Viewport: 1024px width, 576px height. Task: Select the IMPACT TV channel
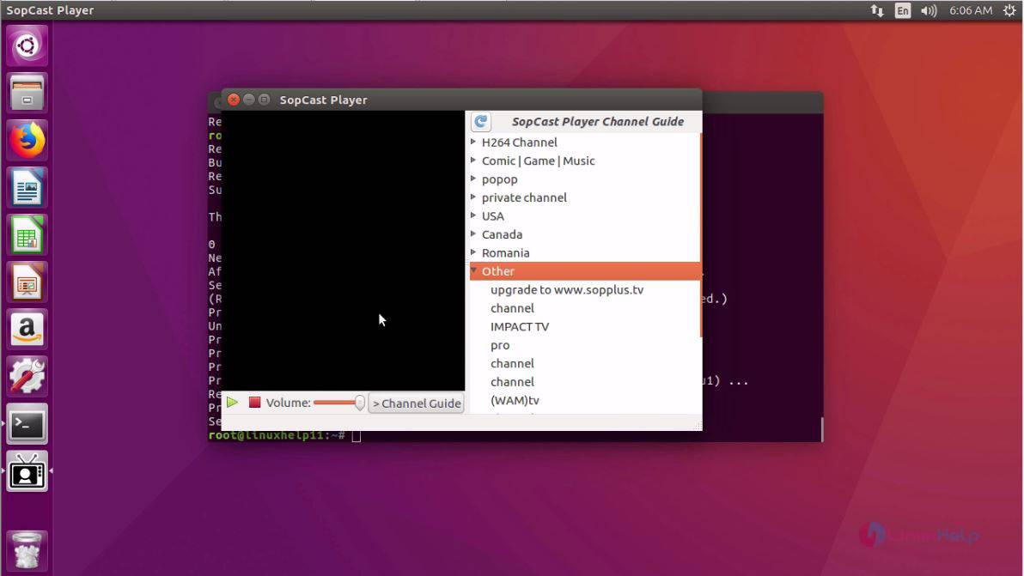click(x=520, y=327)
